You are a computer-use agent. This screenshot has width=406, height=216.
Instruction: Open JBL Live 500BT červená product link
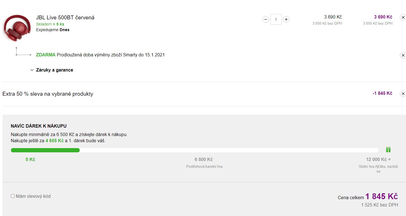point(65,17)
